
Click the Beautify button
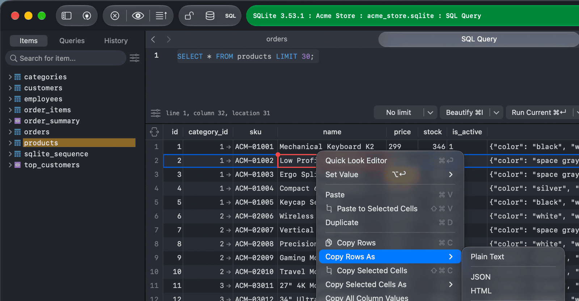point(465,113)
